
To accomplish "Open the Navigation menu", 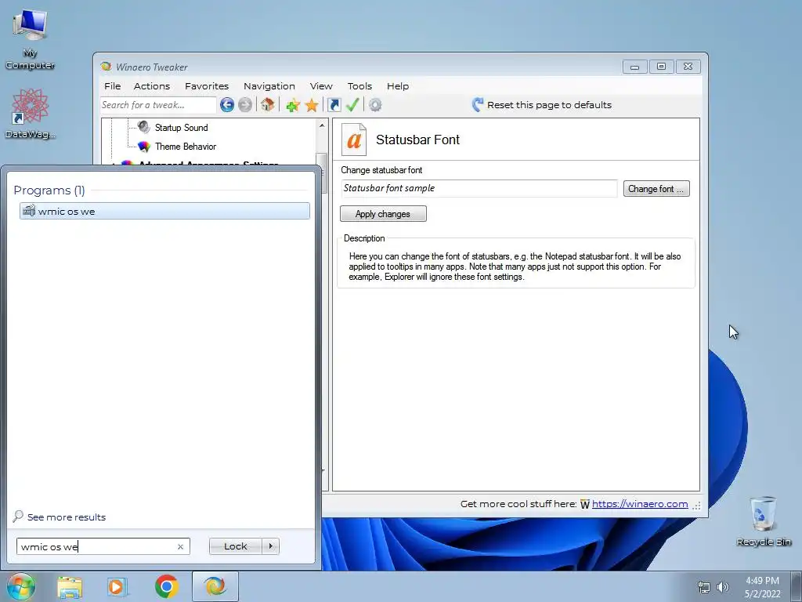I will click(269, 86).
